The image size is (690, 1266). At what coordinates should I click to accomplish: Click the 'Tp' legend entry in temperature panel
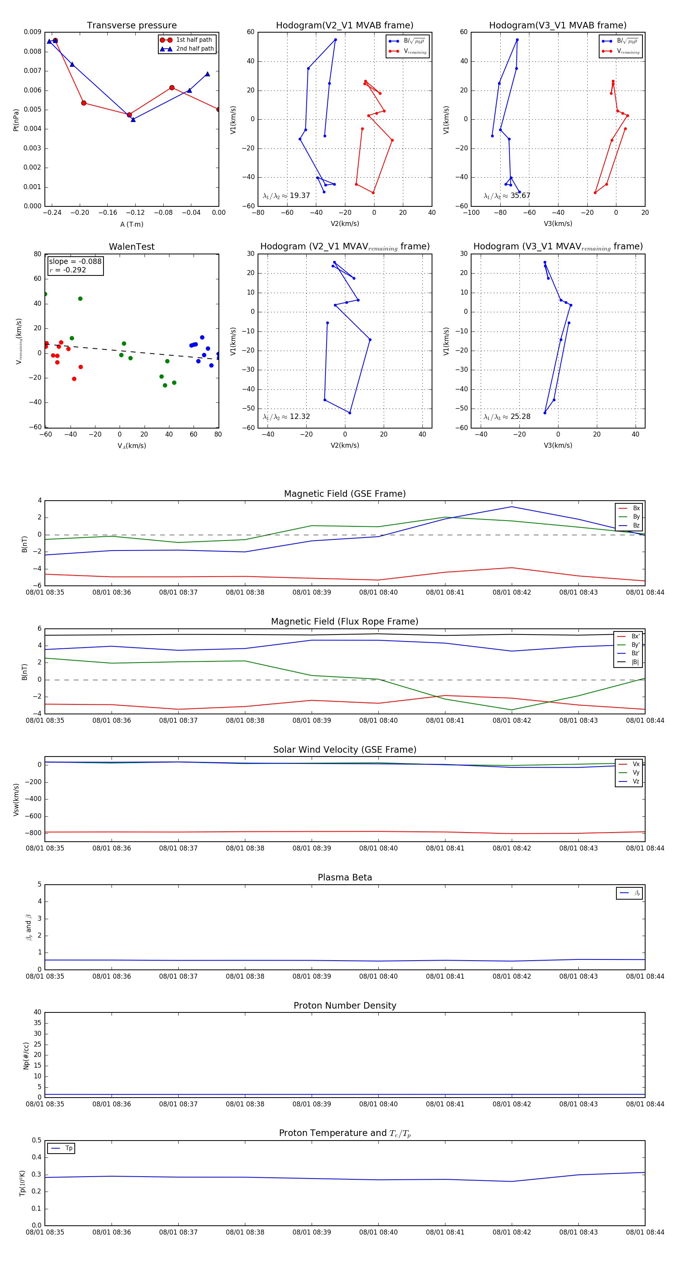click(x=61, y=1149)
